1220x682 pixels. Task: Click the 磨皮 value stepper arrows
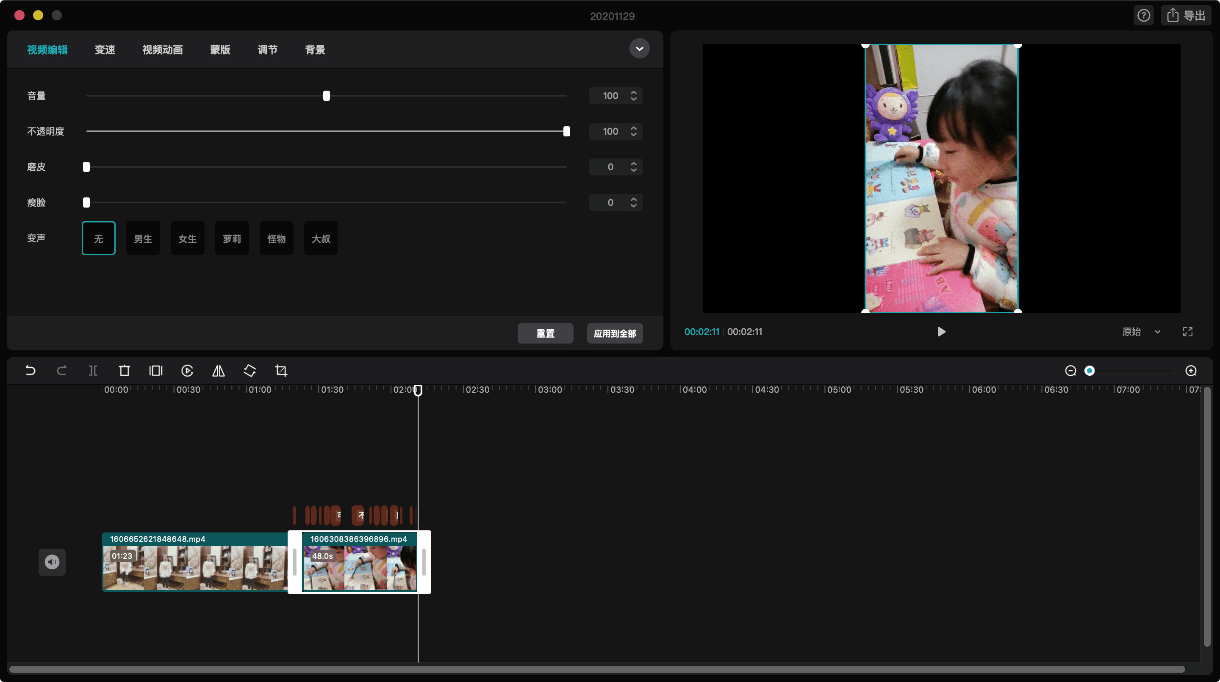[x=634, y=167]
